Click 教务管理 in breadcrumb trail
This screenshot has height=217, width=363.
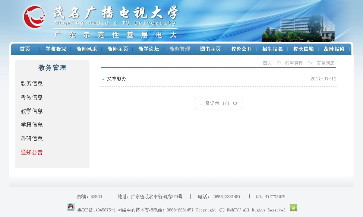(x=294, y=63)
